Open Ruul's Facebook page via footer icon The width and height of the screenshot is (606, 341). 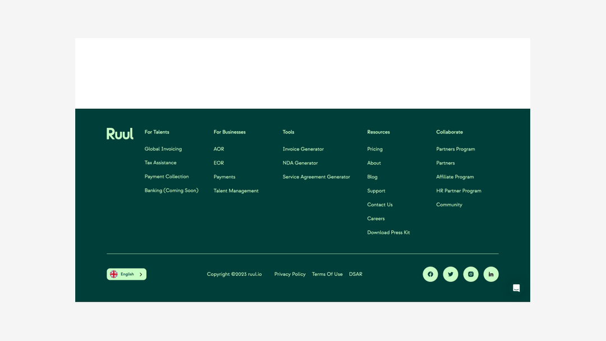pyautogui.click(x=430, y=274)
